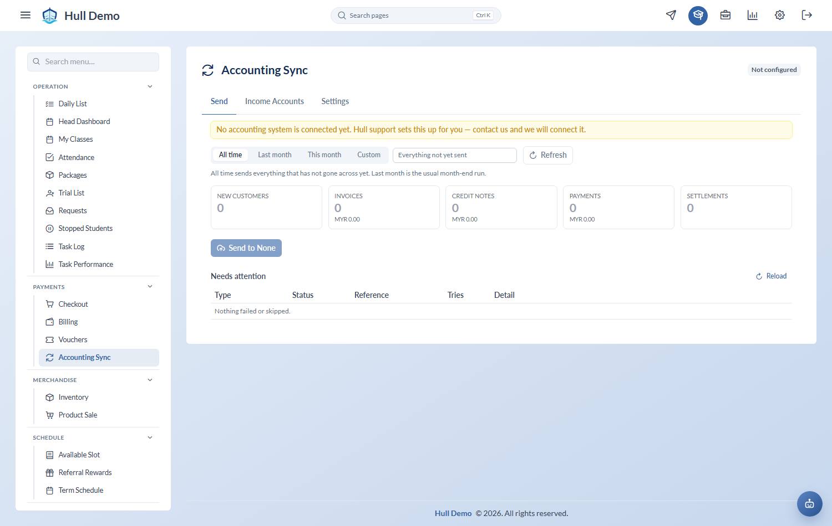Click the Credit Notes summary card
832x526 pixels.
pos(501,207)
